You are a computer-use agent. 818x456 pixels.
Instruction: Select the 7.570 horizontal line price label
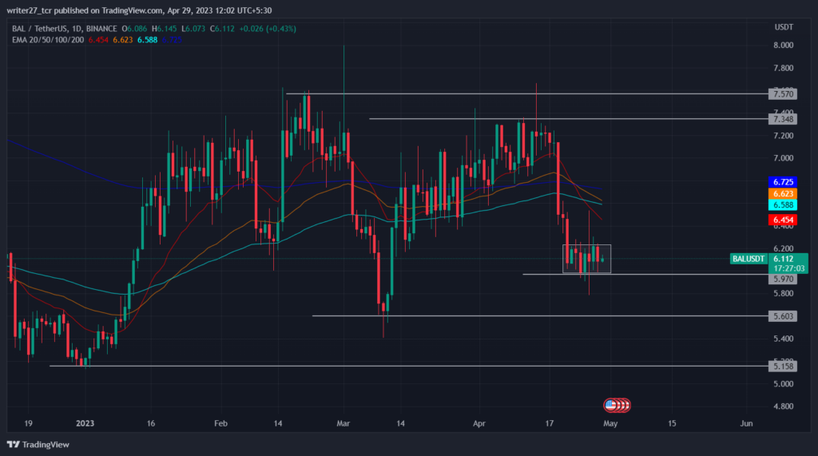point(783,94)
